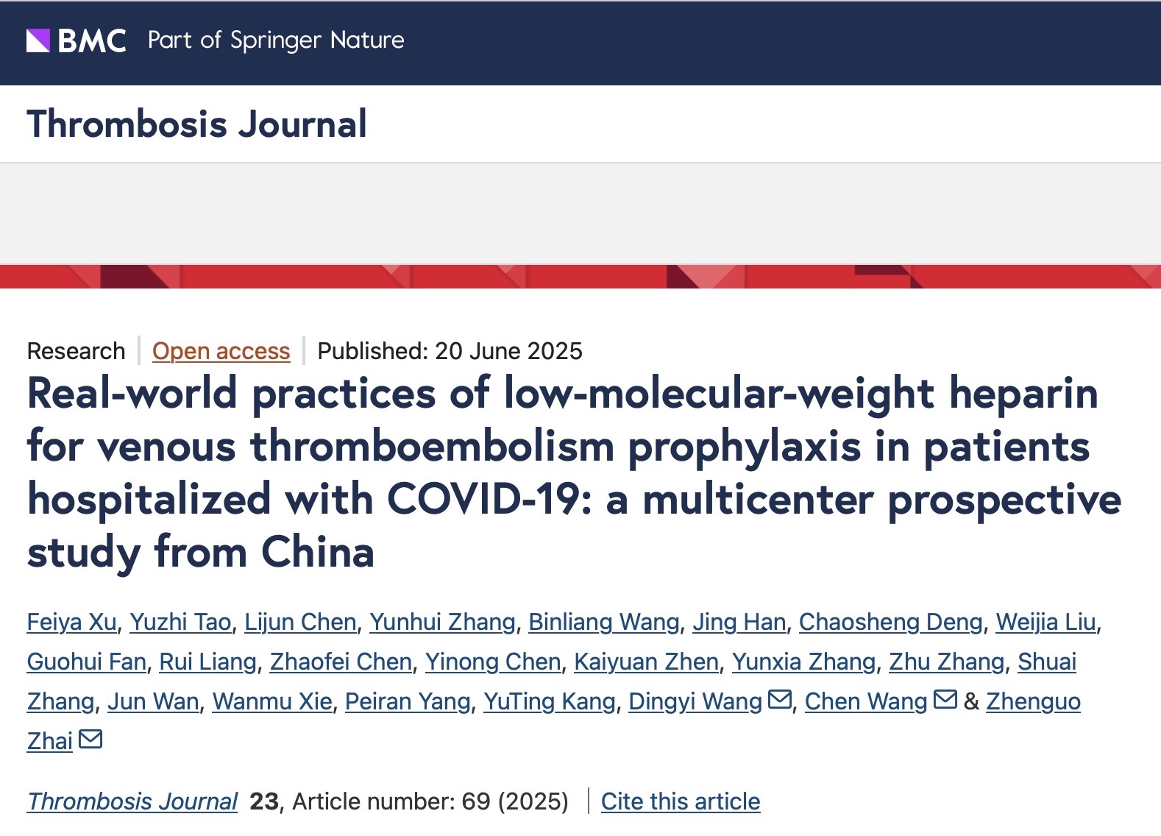The image size is (1161, 836).
Task: Open author YuTing Kang's link
Action: (550, 701)
